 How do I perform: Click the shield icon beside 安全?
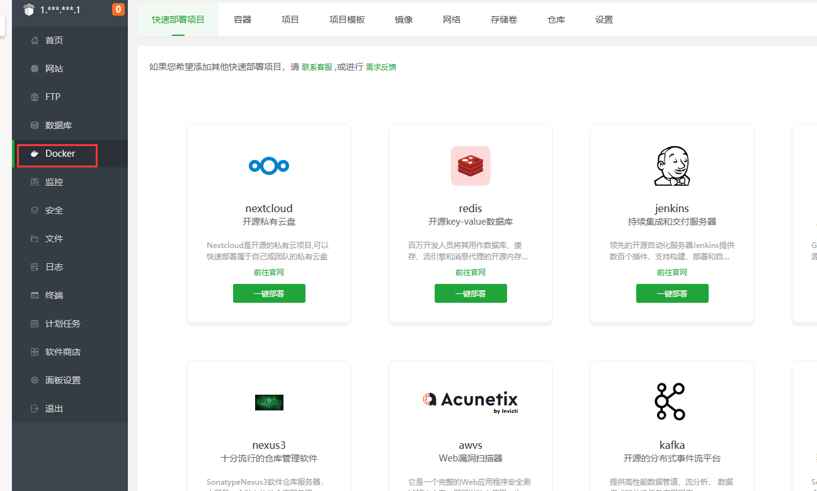35,210
